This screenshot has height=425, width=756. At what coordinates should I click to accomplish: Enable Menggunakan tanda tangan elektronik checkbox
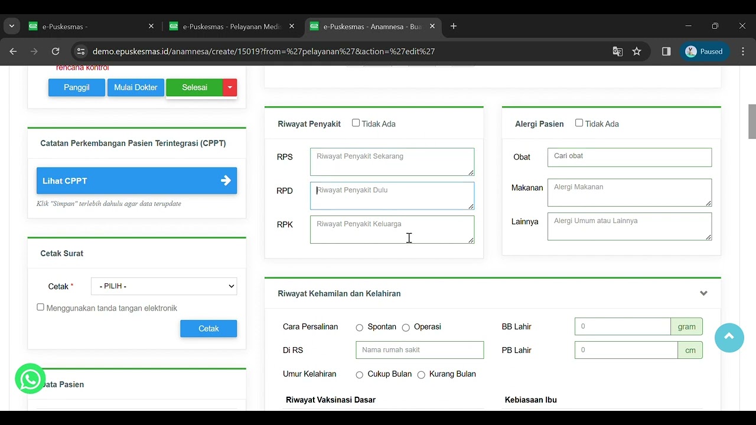(x=40, y=307)
